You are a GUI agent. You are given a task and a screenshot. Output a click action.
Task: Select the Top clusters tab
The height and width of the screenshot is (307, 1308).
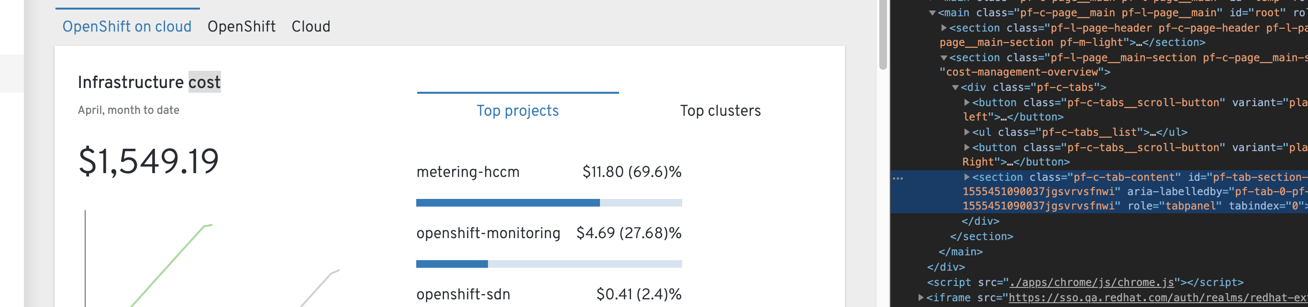pyautogui.click(x=720, y=110)
